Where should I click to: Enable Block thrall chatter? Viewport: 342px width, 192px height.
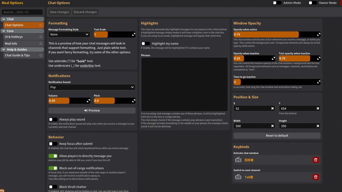coord(53,187)
